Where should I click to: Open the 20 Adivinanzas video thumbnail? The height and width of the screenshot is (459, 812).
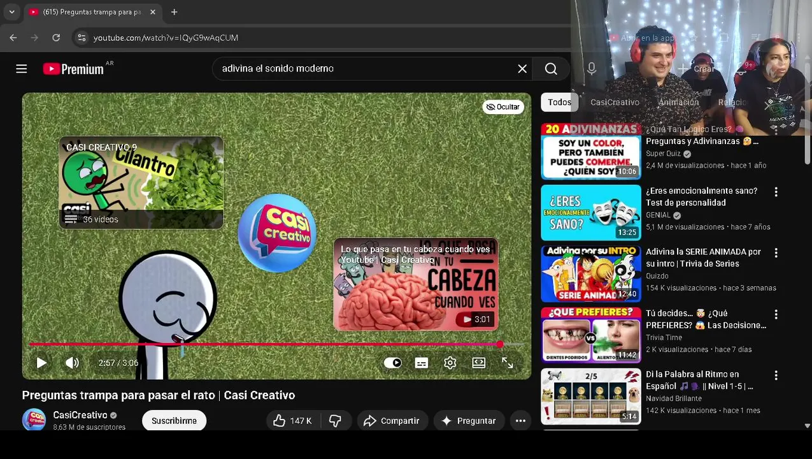click(591, 151)
